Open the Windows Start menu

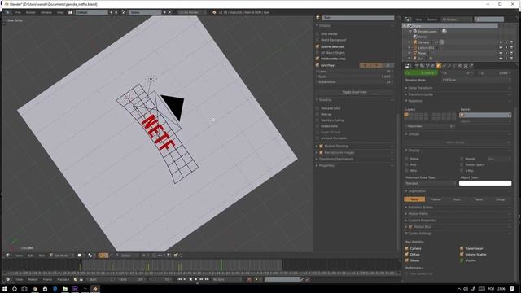5,289
